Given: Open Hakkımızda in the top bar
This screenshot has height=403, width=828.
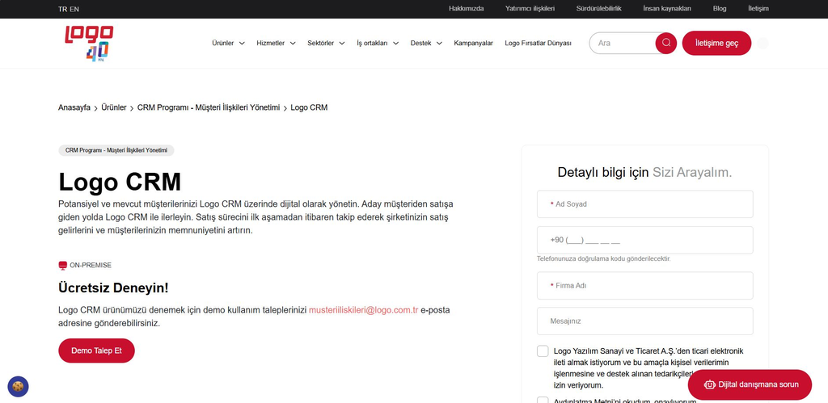Looking at the screenshot, I should click(467, 8).
